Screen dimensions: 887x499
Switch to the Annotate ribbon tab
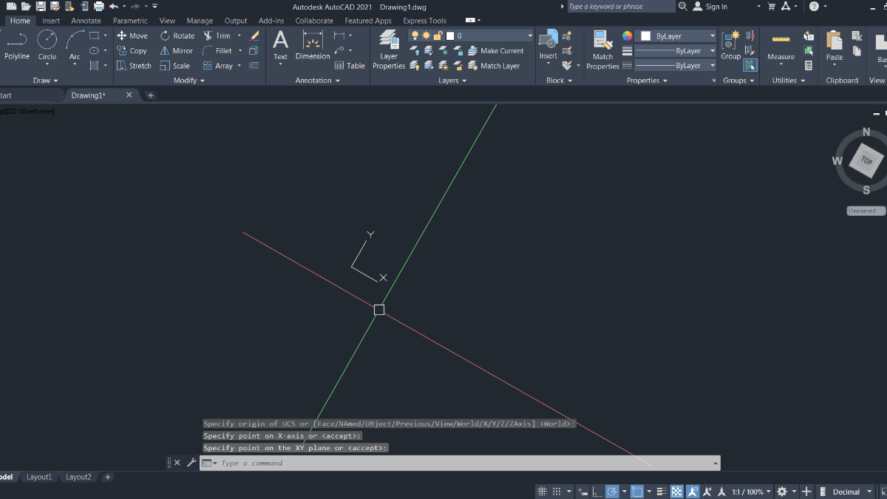click(x=86, y=21)
